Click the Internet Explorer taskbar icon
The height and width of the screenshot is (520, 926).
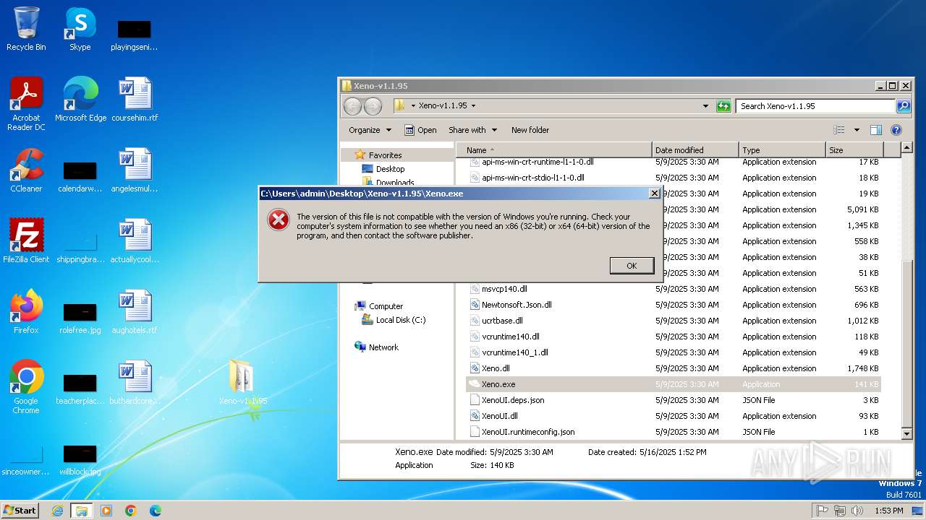(57, 511)
